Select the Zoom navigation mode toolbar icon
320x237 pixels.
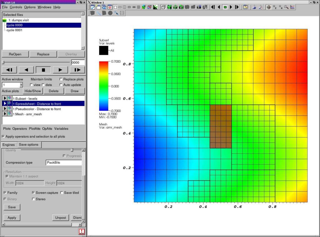pos(286,7)
